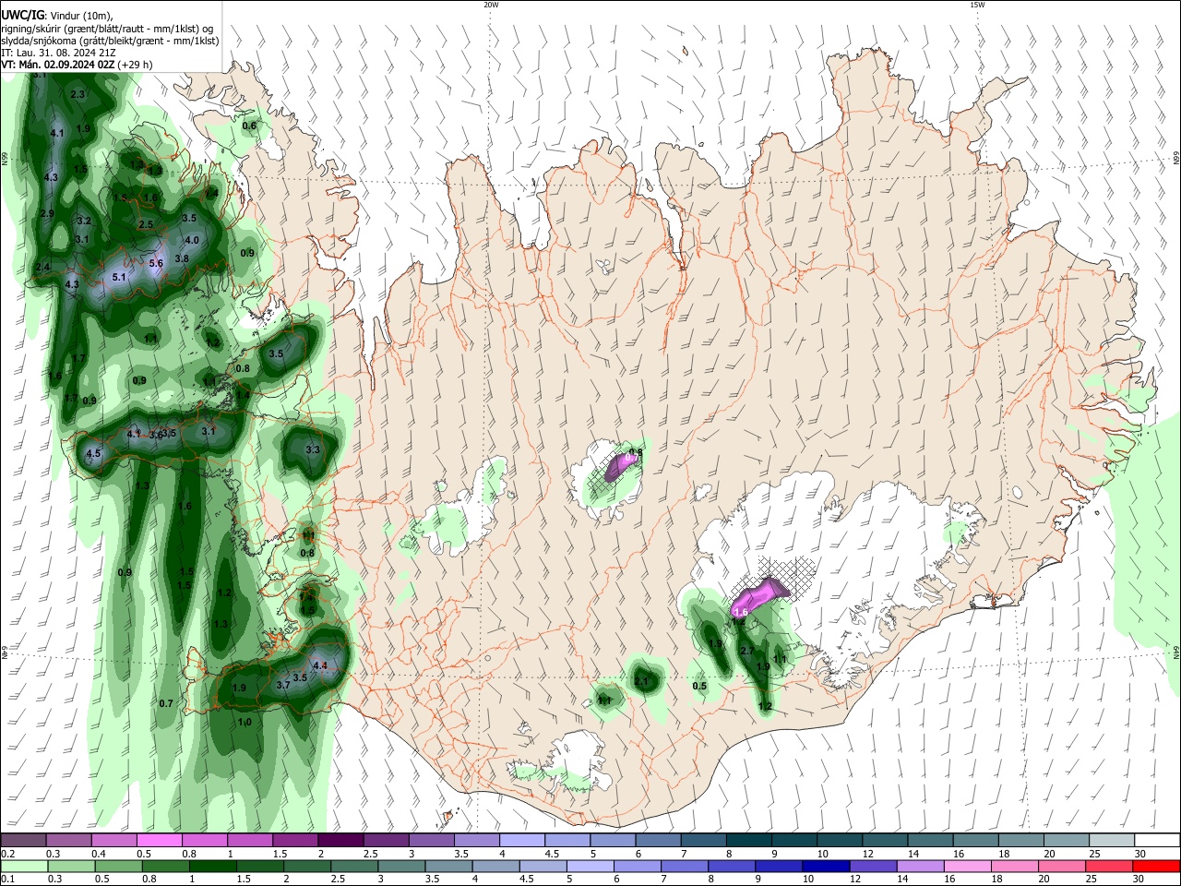Select the '15W' longitude label

[x=978, y=5]
